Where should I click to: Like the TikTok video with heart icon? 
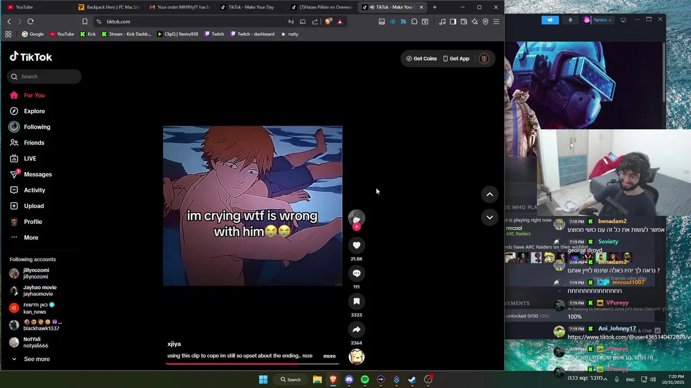pos(356,245)
